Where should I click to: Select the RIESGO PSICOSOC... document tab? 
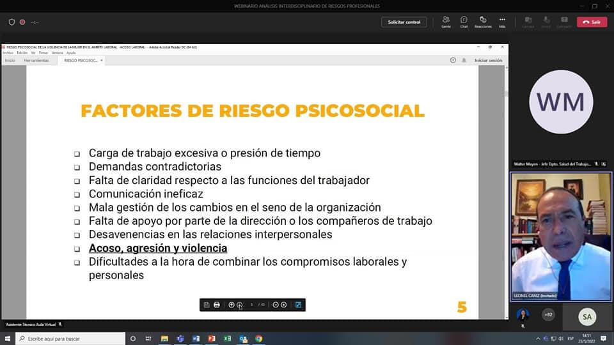(81, 61)
